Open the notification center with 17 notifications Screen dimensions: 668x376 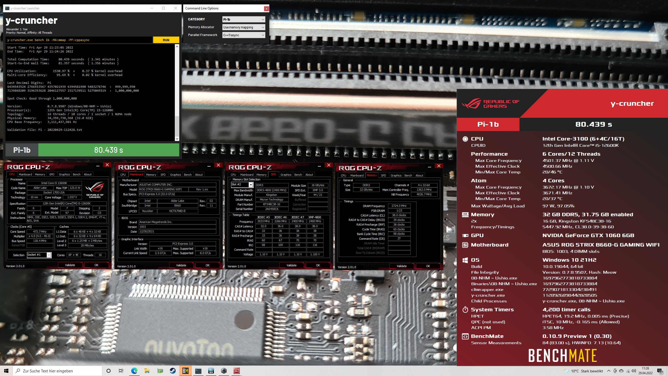[x=660, y=371]
